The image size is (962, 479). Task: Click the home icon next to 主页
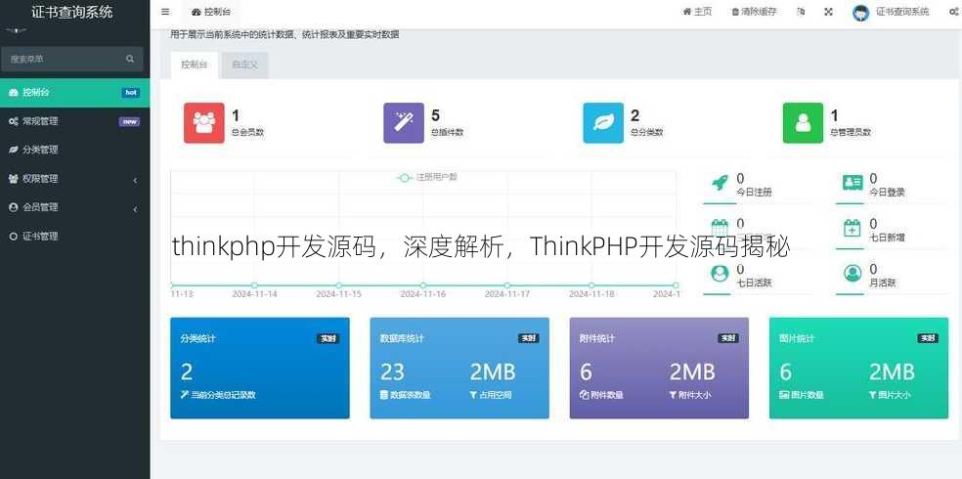pos(687,12)
